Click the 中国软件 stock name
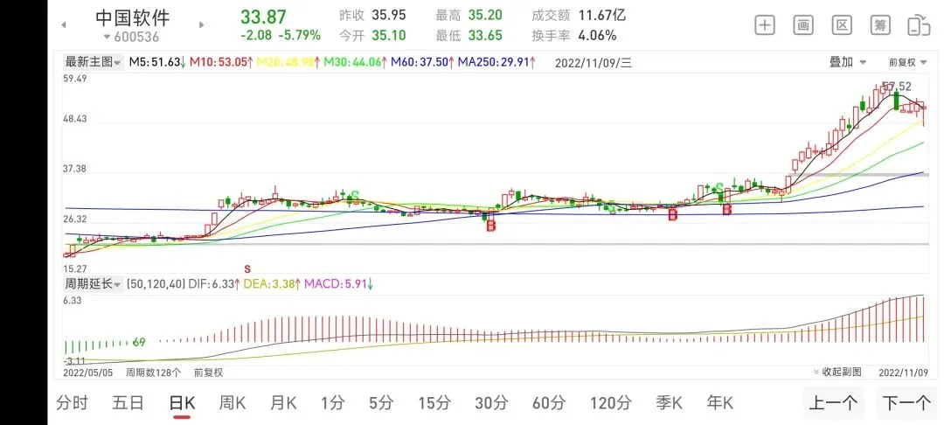Viewport: 944px width, 425px height. [133, 17]
